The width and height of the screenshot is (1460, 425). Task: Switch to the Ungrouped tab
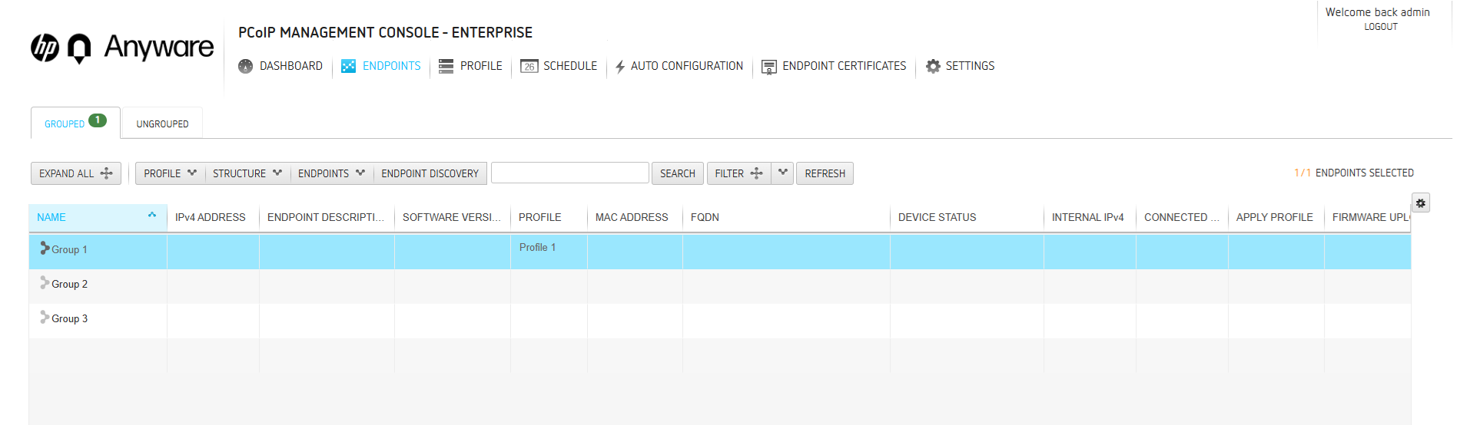162,124
